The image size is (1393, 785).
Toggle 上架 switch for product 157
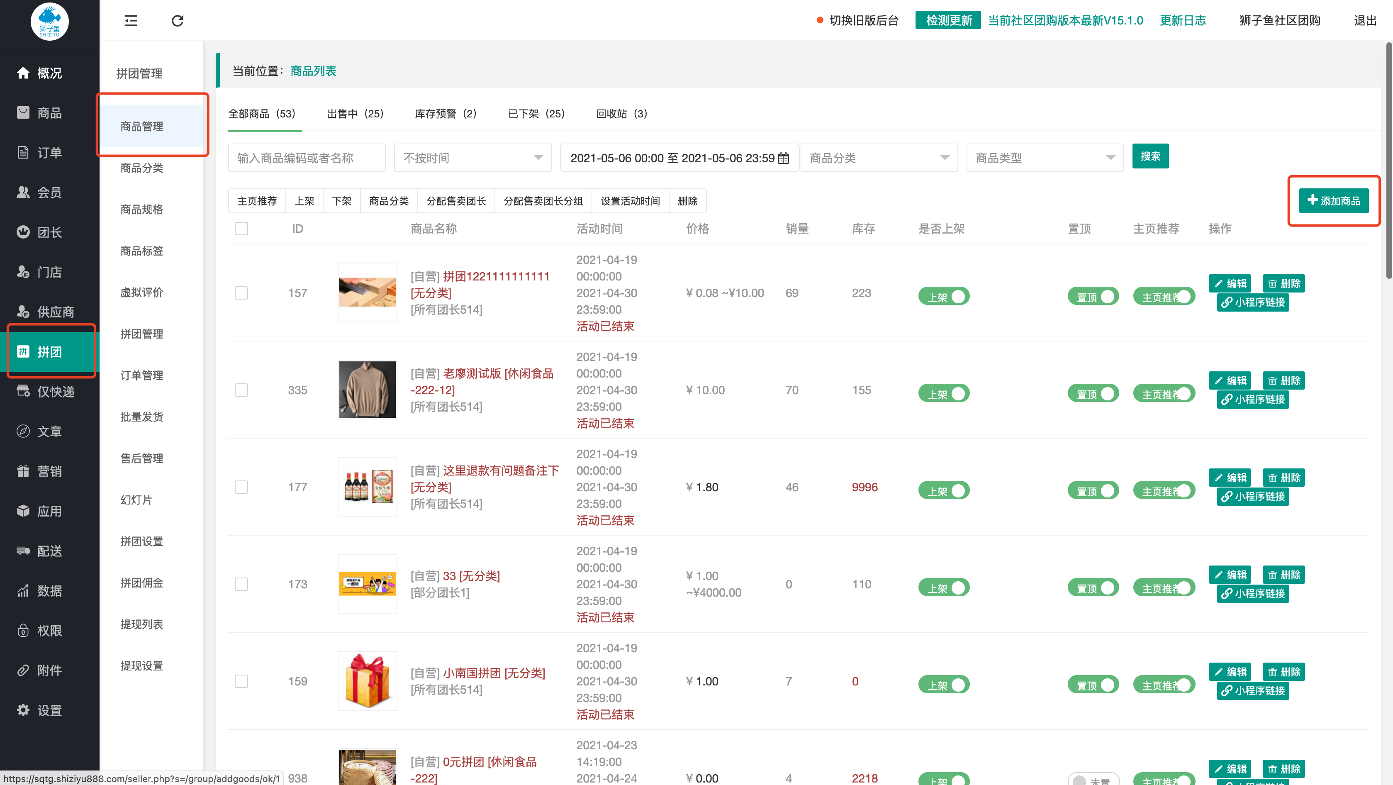click(x=944, y=297)
